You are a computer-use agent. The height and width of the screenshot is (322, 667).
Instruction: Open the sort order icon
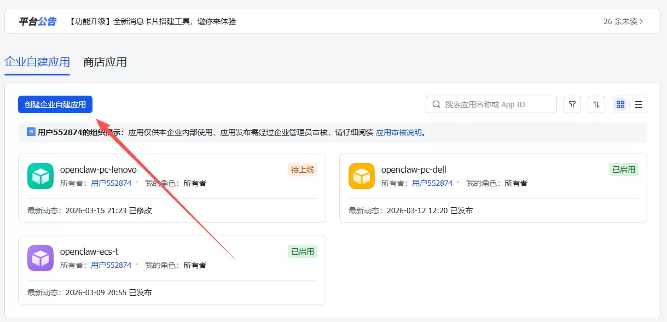(596, 104)
